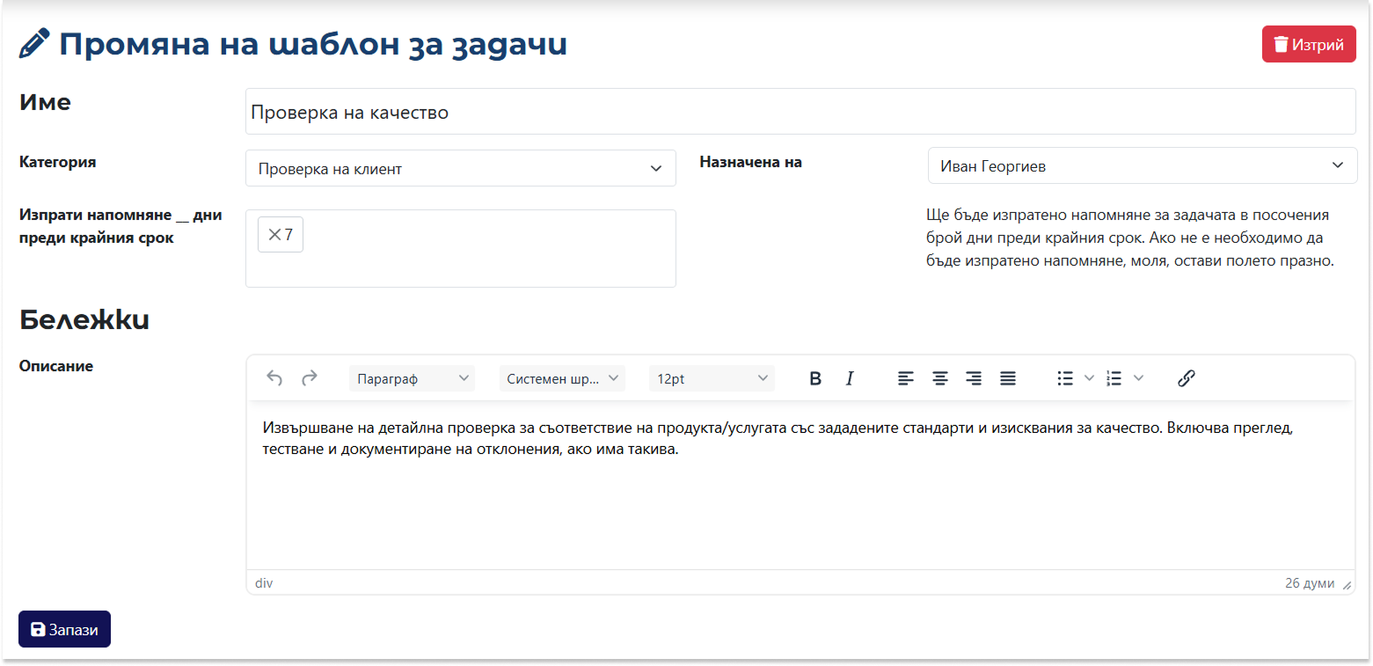This screenshot has width=1373, height=666.
Task: Click the Бележки heading
Action: (84, 319)
